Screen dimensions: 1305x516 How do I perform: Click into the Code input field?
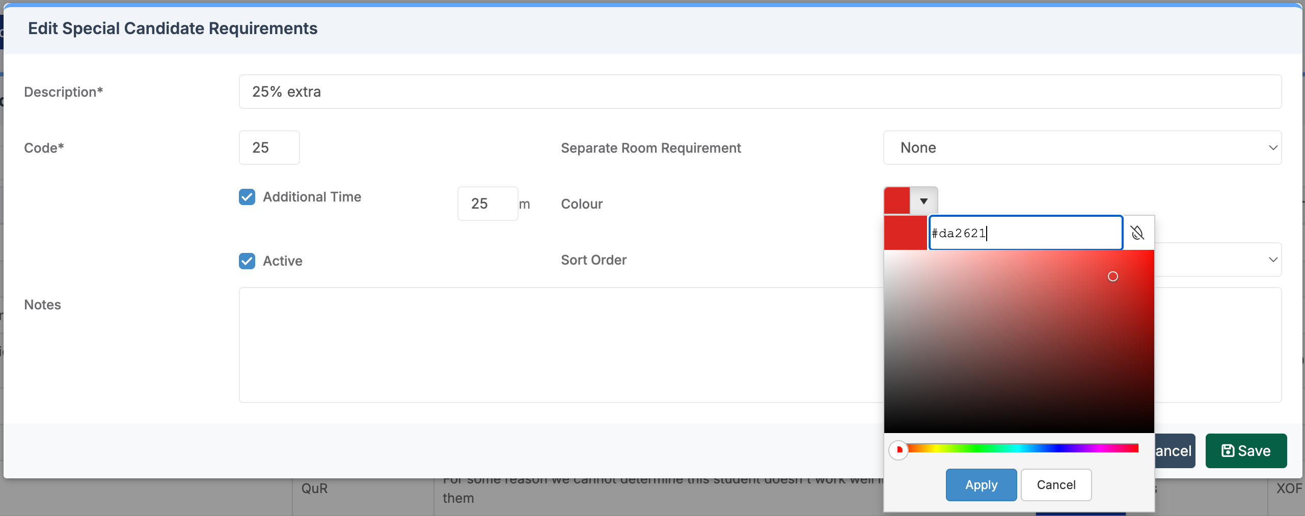coord(269,148)
